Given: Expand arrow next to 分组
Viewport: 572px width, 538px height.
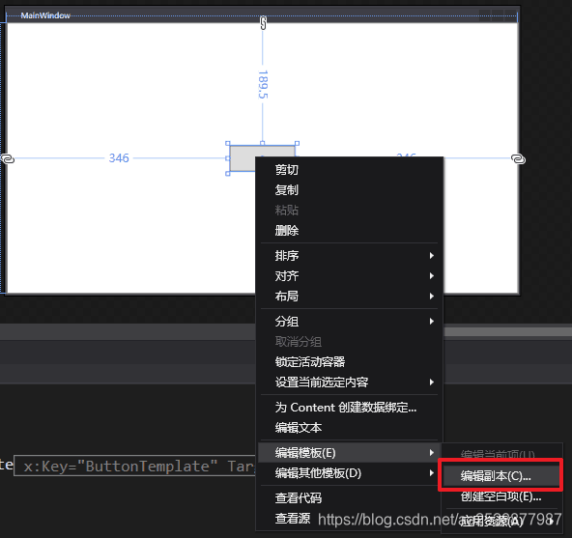Looking at the screenshot, I should coord(432,322).
